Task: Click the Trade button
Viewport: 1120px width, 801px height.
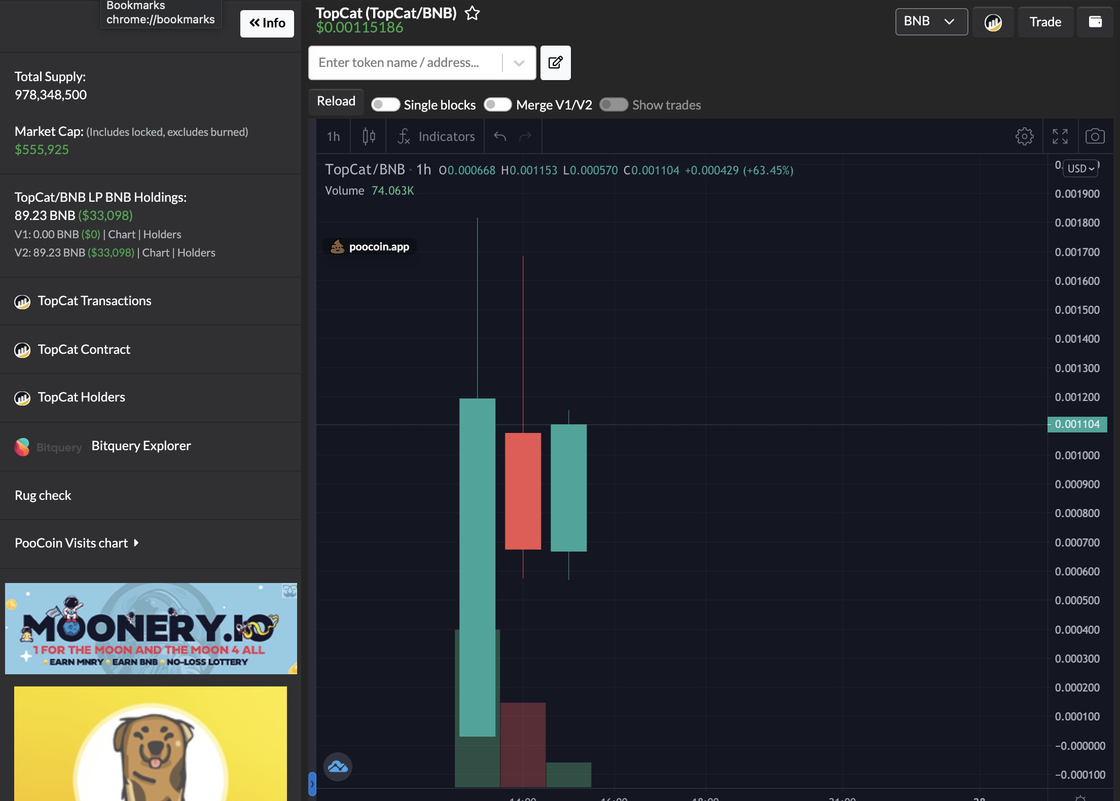Action: coord(1045,22)
